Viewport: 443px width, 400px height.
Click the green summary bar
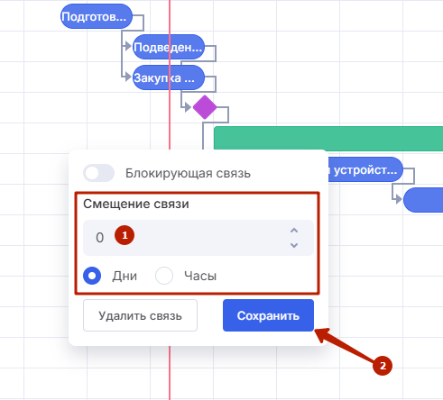pos(328,138)
